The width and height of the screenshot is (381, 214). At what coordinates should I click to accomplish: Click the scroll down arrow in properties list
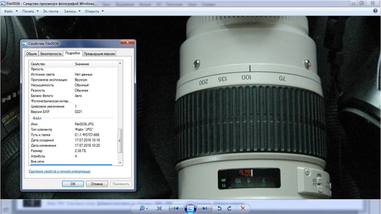pos(120,163)
